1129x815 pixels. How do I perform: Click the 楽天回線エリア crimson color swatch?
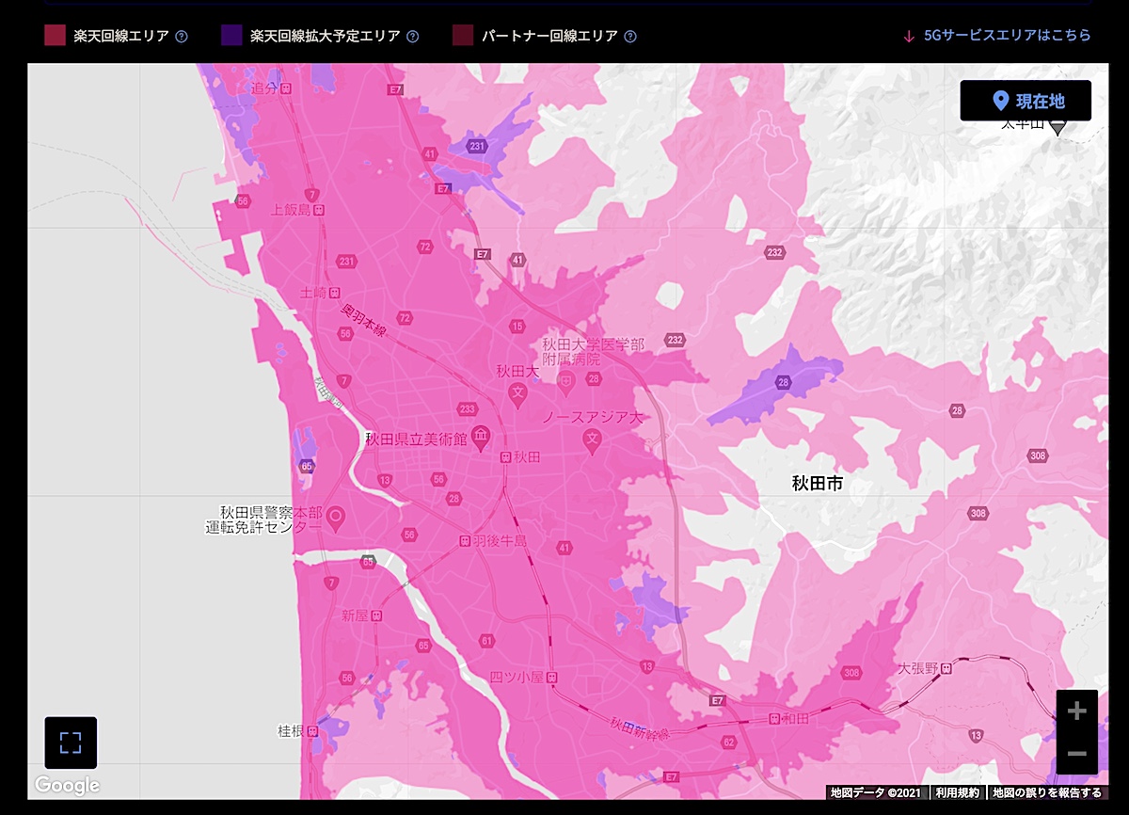(x=55, y=36)
